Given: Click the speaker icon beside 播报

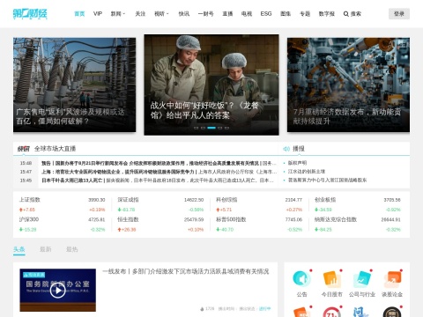Looking at the screenshot, I should pyautogui.click(x=286, y=149).
